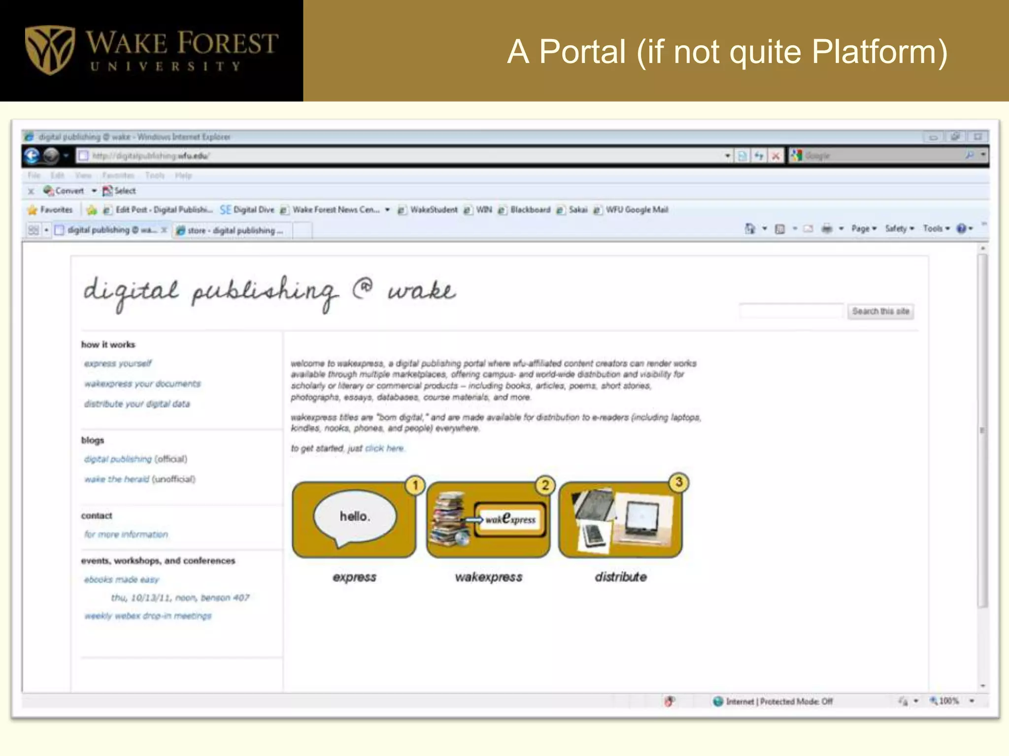
Task: Click the page icon in address bar
Action: click(x=83, y=156)
